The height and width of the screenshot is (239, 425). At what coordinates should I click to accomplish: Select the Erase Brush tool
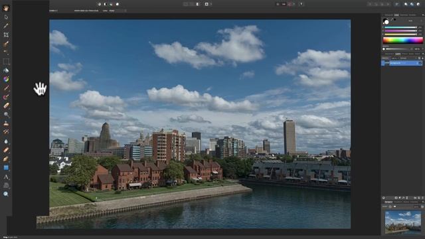6,106
